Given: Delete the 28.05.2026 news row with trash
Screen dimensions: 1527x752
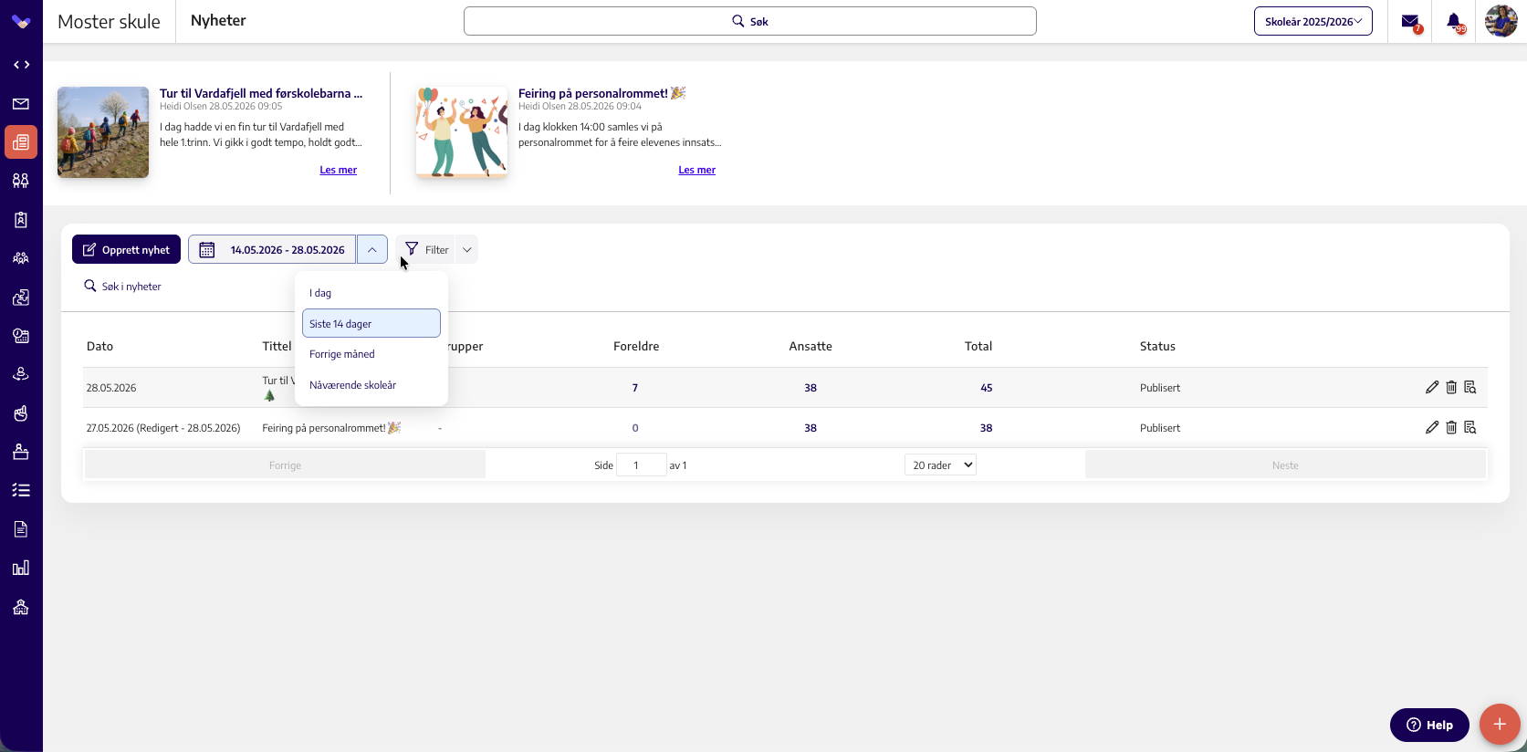Looking at the screenshot, I should coord(1451,387).
